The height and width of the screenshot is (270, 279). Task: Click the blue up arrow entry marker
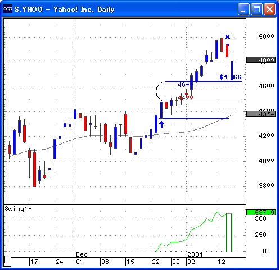pos(161,125)
